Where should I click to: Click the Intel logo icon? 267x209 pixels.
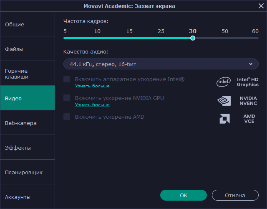click(x=224, y=82)
